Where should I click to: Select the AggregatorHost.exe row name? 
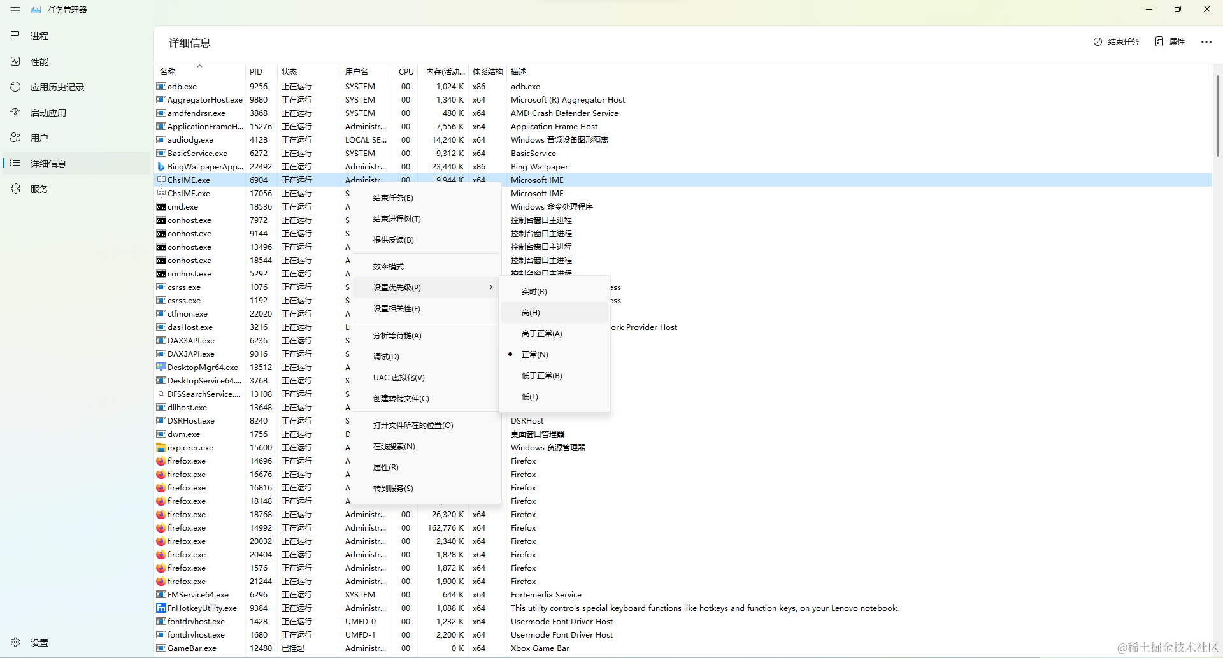point(205,100)
